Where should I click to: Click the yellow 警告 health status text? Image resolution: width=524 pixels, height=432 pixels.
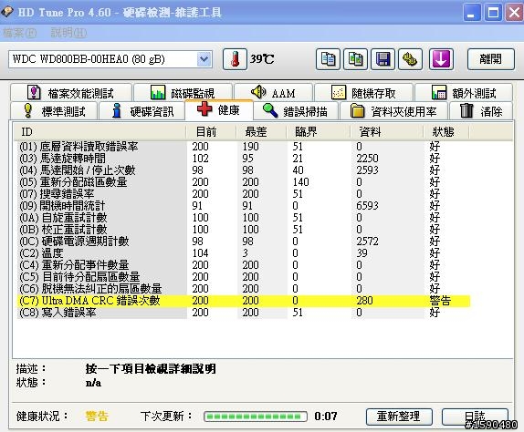[x=97, y=417]
